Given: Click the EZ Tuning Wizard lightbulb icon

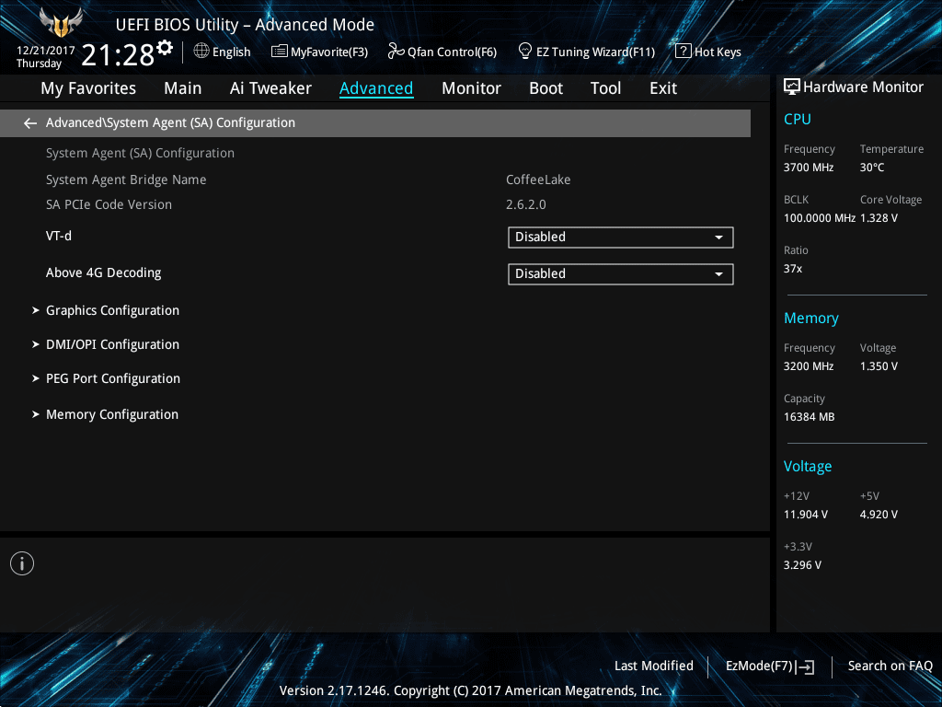Looking at the screenshot, I should 525,52.
